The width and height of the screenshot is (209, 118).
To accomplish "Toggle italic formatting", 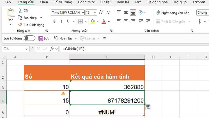I will [x=61, y=21].
